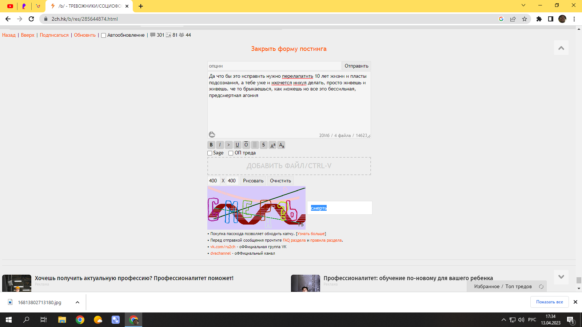Viewport: 582px width, 327px height.
Task: Click the Вверх link
Action: (x=28, y=35)
